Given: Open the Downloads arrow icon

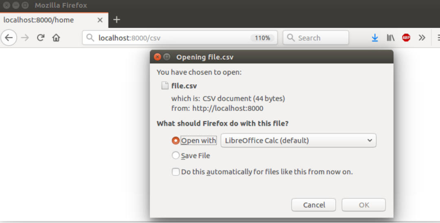Looking at the screenshot, I should (x=375, y=38).
